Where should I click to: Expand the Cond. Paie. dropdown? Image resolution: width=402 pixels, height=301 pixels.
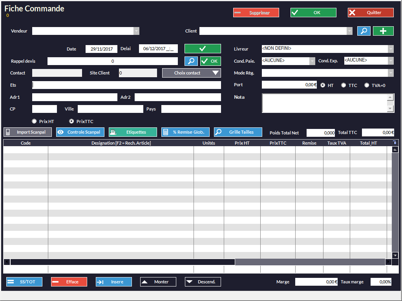(x=312, y=61)
